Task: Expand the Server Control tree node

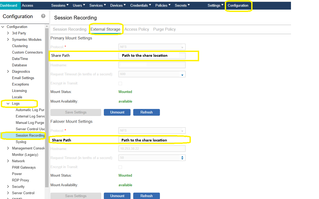Action: (8, 193)
